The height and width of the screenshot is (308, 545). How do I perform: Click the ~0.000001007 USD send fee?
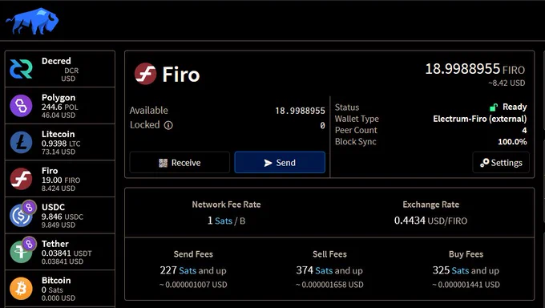click(x=193, y=285)
